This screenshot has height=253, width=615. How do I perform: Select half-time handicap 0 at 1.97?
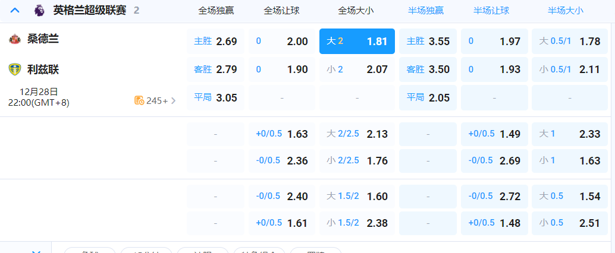coord(494,41)
